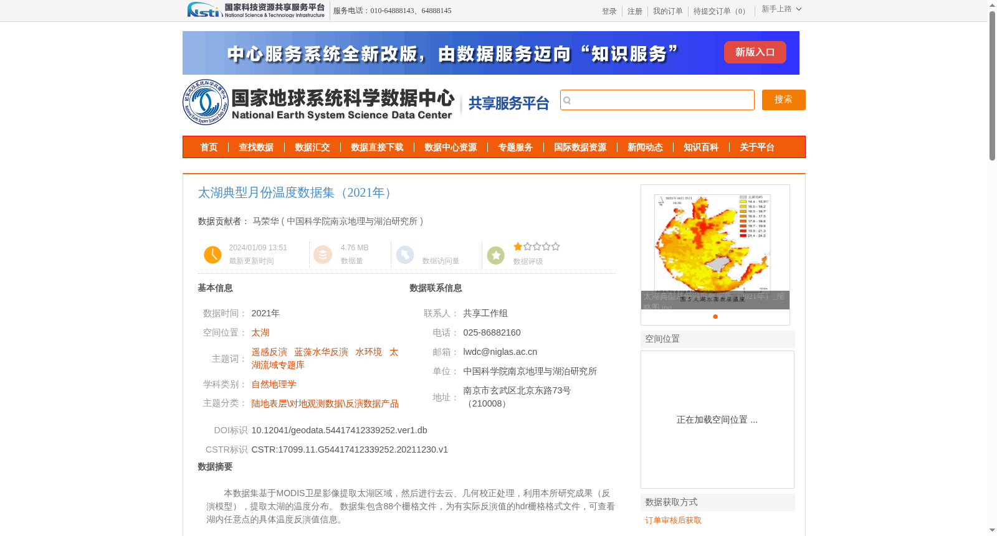Open 待提交订单（0）link

(x=721, y=11)
